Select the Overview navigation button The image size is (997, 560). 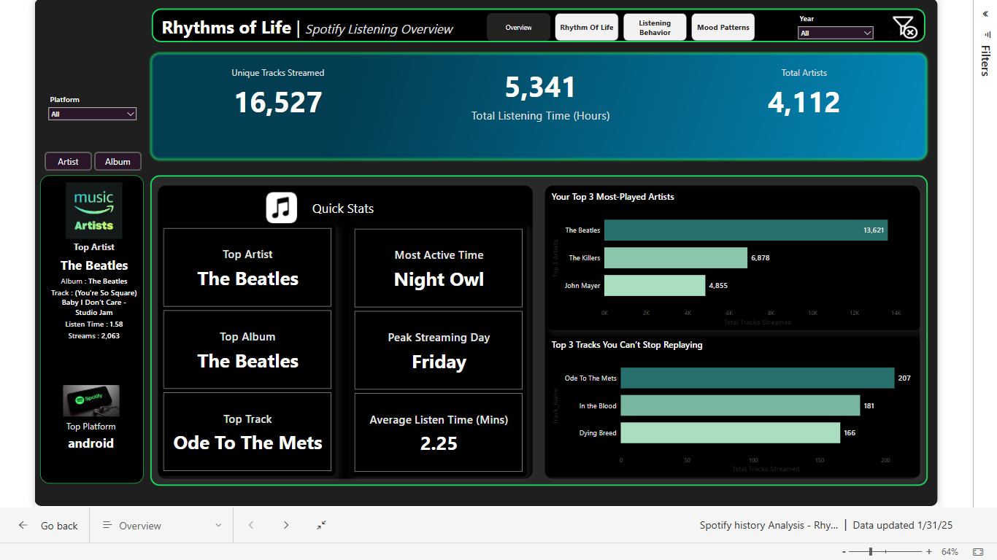pos(518,28)
